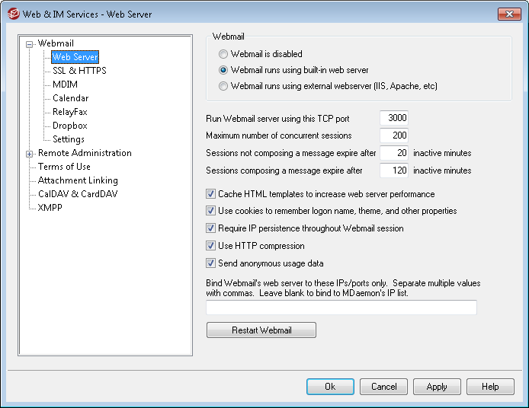Toggle the Use HTTP compression checkbox
Screen dimensions: 529x408
(x=210, y=246)
